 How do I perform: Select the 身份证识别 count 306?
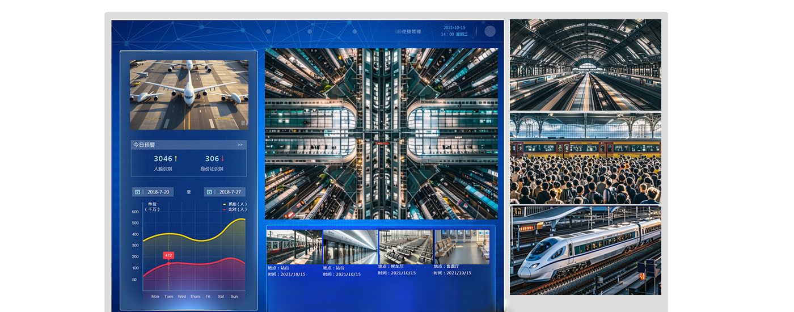tap(212, 159)
